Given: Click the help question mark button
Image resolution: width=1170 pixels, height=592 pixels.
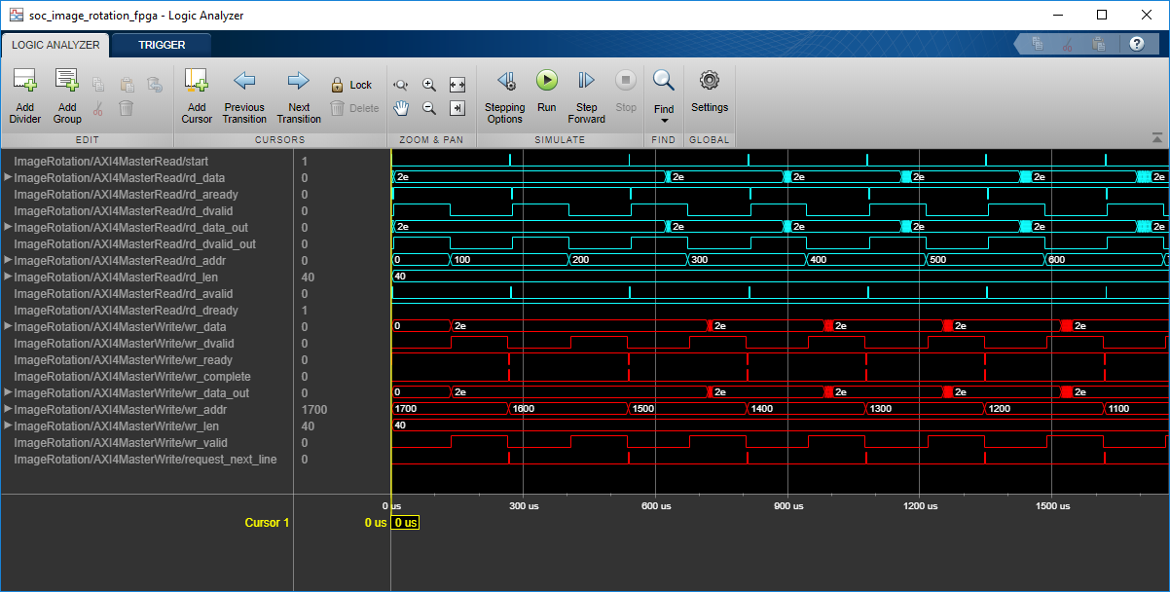Looking at the screenshot, I should coord(1136,44).
